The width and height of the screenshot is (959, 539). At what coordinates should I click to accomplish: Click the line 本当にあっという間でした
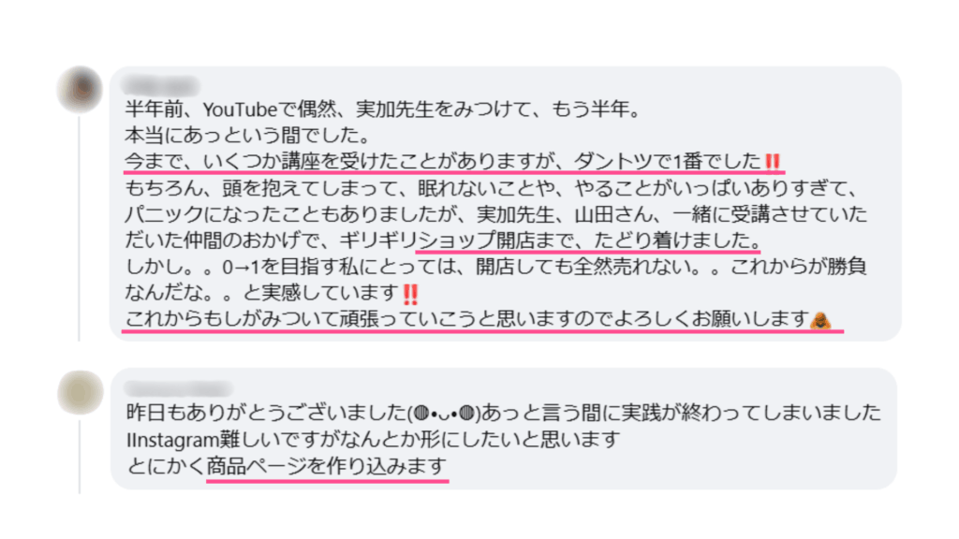tap(247, 135)
